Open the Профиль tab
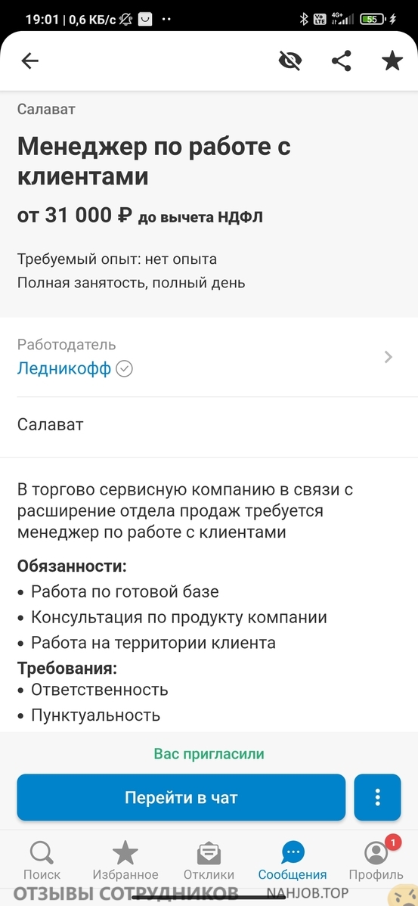418x906 pixels. 376,861
